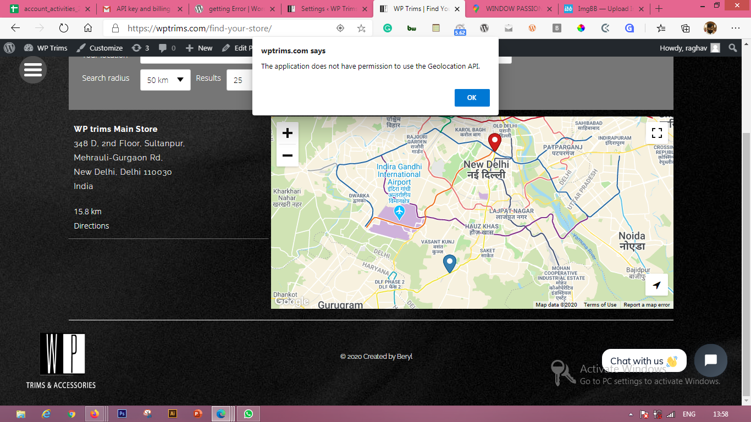
Task: Open 'Howdy, raghav' account menu
Action: [690, 48]
